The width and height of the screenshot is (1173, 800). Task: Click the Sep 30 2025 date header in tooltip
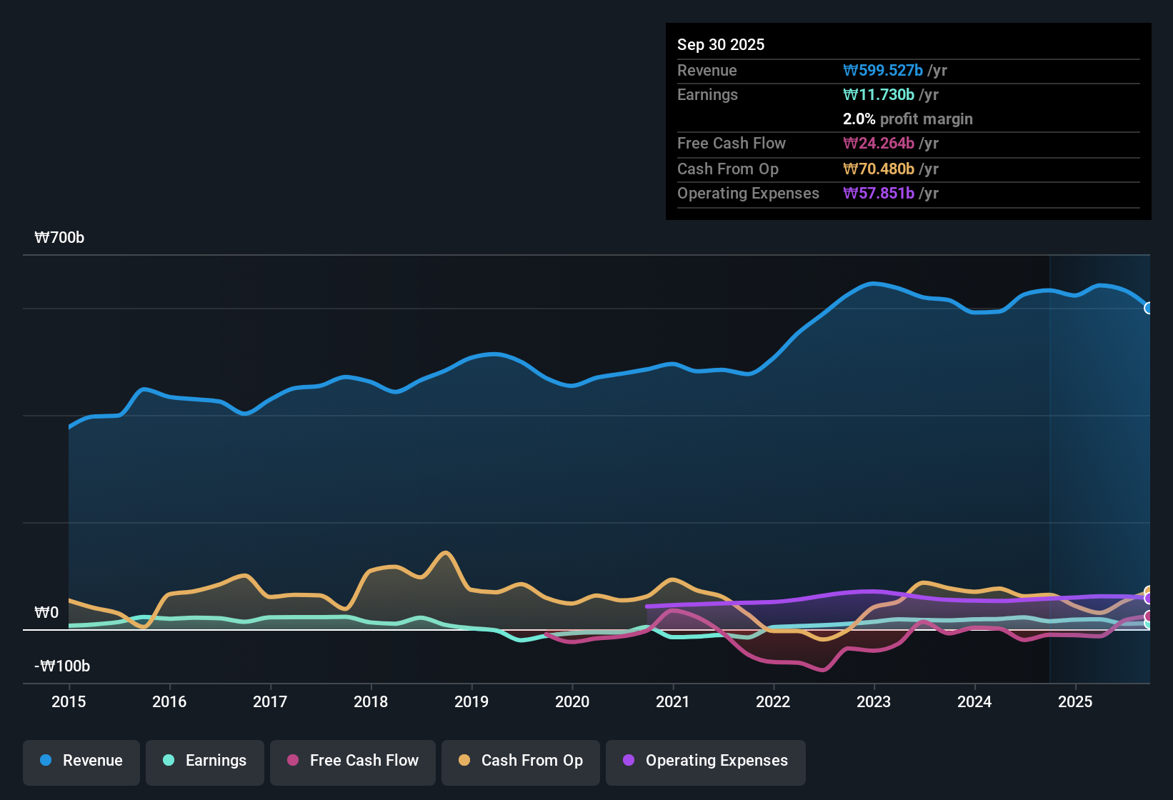[x=721, y=44]
